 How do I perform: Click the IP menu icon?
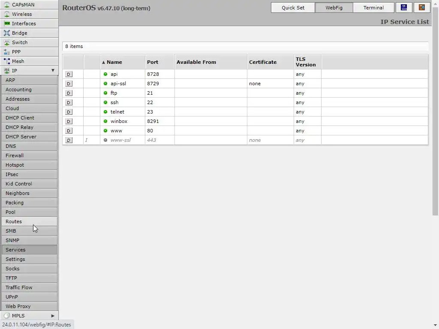(7, 71)
